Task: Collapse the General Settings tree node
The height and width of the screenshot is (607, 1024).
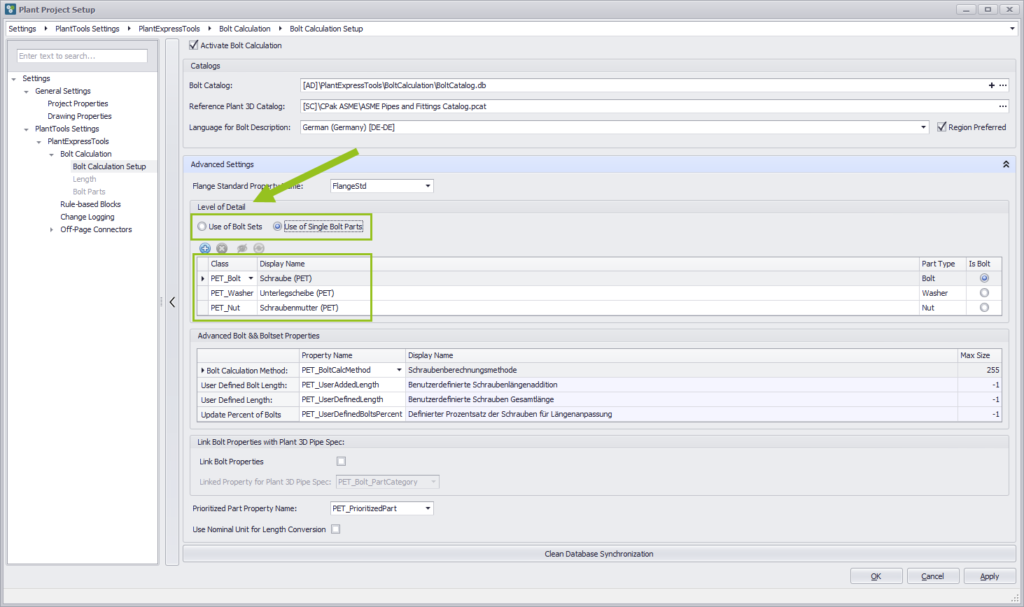Action: (x=26, y=92)
